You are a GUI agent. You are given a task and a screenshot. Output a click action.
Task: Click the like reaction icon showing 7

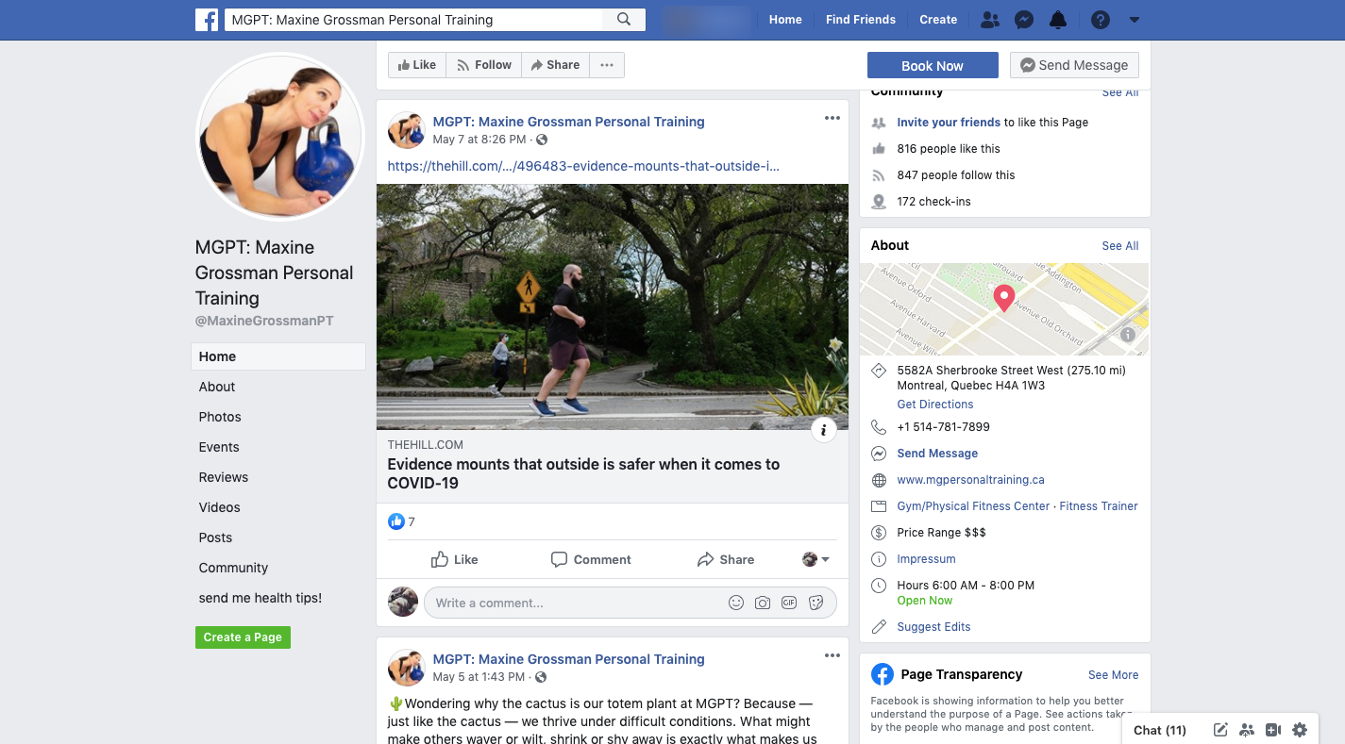[396, 521]
